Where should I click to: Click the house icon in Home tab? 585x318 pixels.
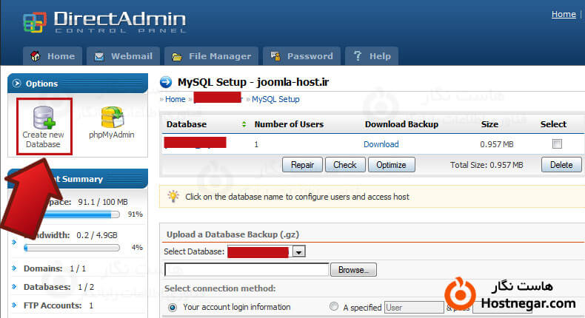point(36,56)
